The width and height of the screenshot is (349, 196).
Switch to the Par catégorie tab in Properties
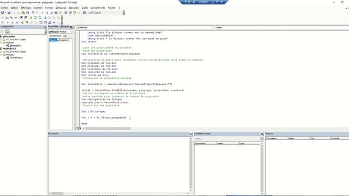pyautogui.click(x=65, y=36)
